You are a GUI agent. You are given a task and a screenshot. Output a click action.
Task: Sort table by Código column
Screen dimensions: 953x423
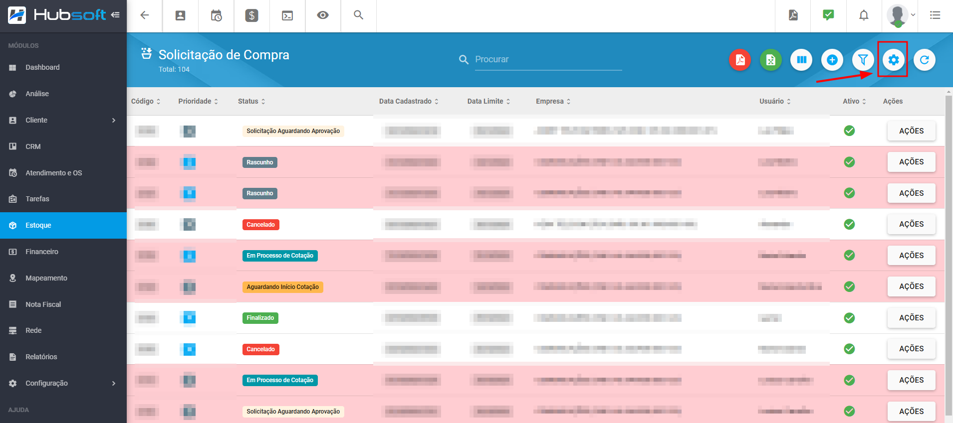point(146,101)
